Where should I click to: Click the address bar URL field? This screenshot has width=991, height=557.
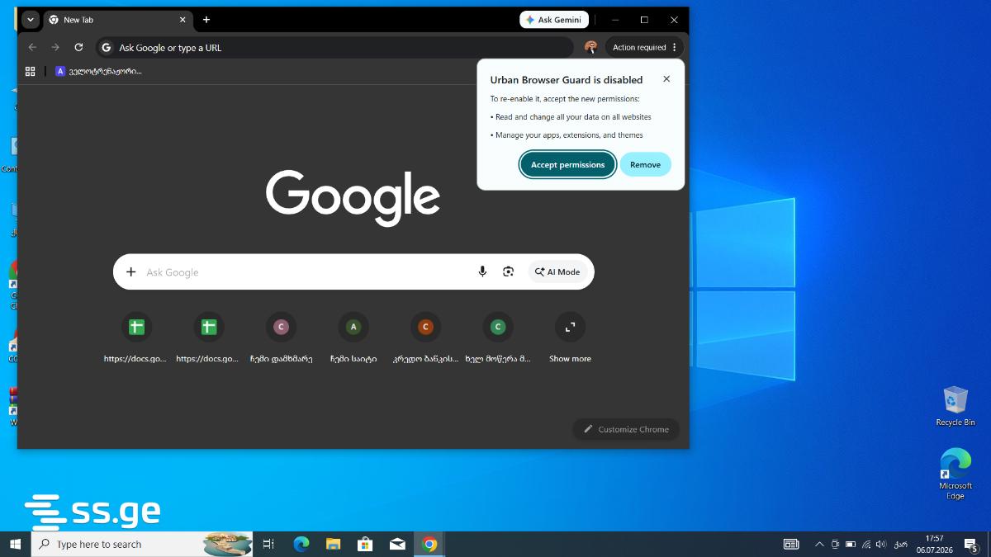point(334,48)
